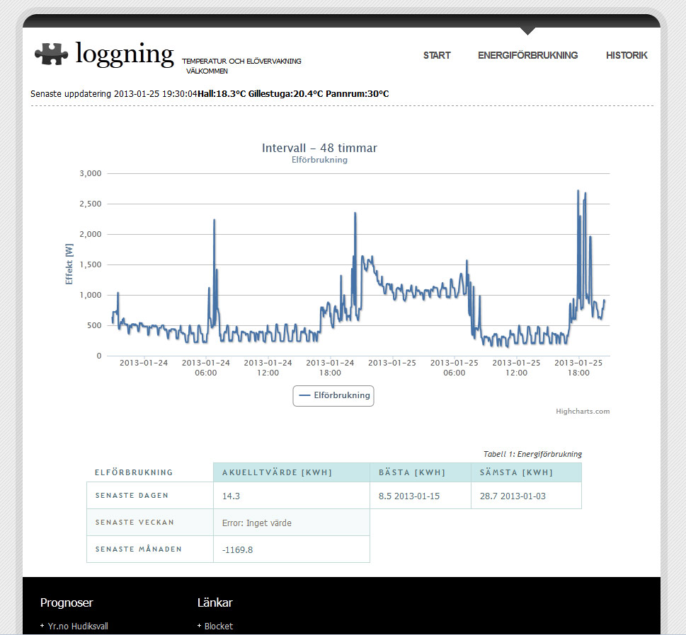Open the START menu item
The width and height of the screenshot is (686, 635).
[x=437, y=55]
